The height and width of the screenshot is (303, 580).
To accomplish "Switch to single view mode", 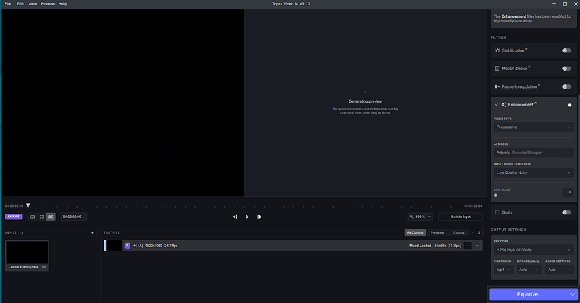I will click(32, 217).
